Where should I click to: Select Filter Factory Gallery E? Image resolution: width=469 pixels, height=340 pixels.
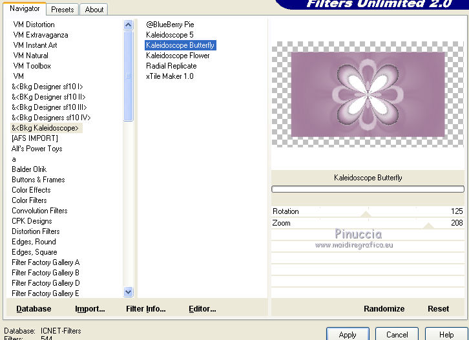[45, 293]
